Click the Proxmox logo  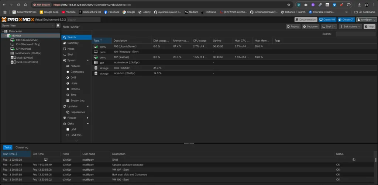click(18, 20)
